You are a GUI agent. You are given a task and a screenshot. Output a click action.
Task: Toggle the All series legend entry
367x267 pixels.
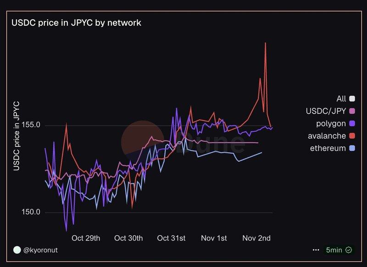(341, 98)
